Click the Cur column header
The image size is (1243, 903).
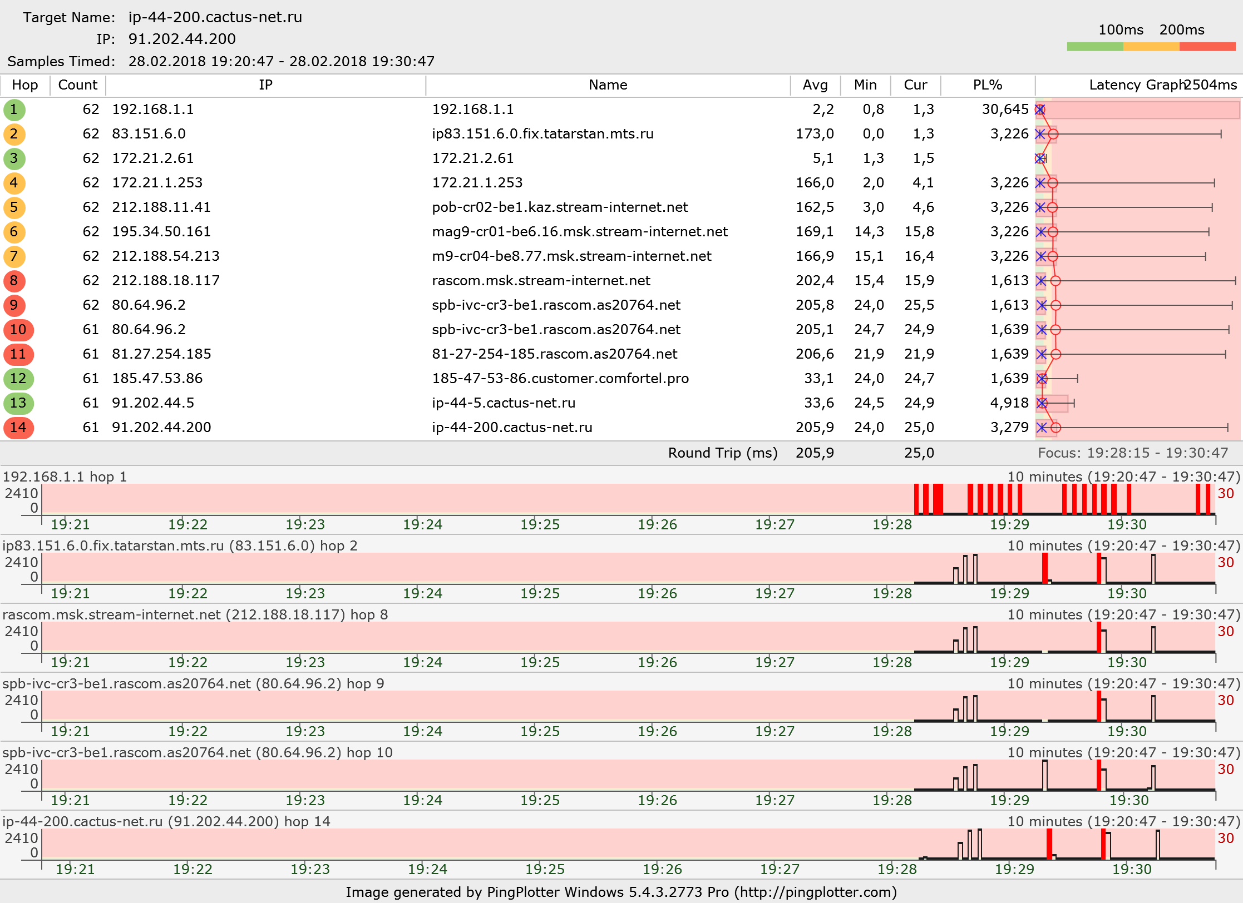point(915,85)
